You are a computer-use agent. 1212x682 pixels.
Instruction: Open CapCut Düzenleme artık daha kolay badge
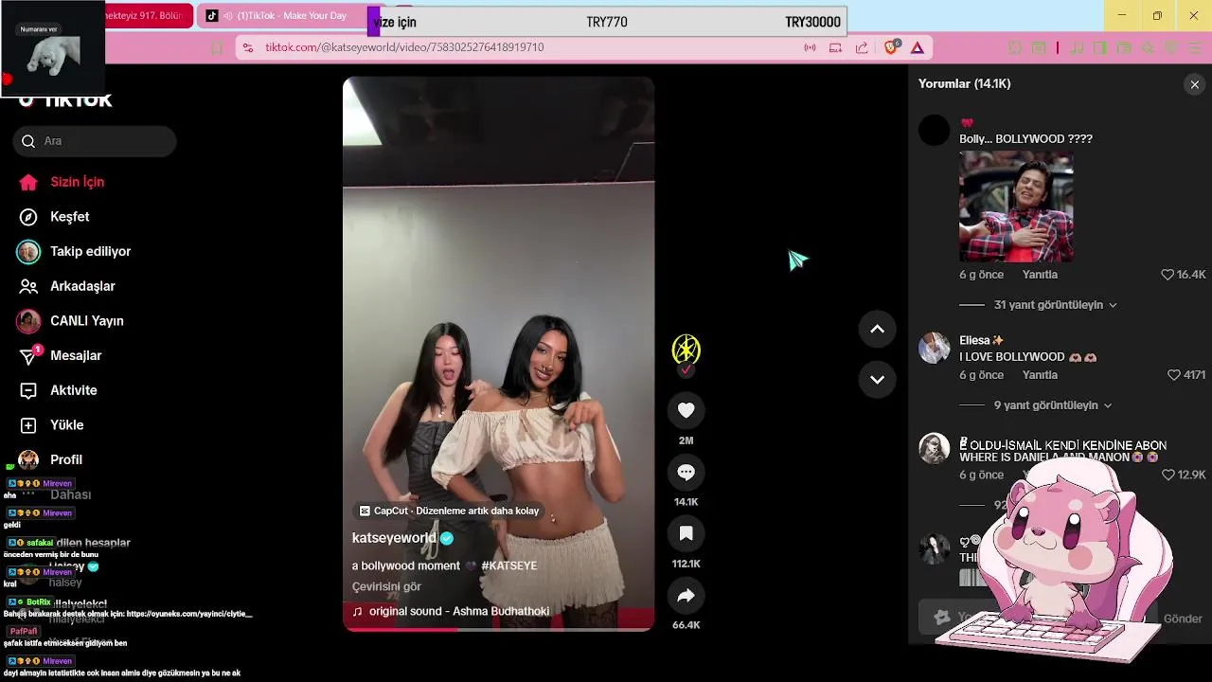449,511
